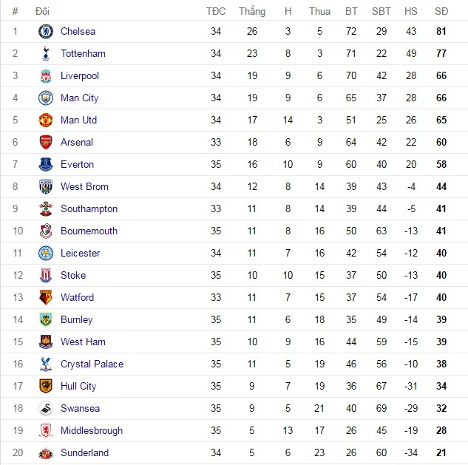468x465 pixels.
Task: Click the Leicester club crest icon
Action: coord(46,254)
